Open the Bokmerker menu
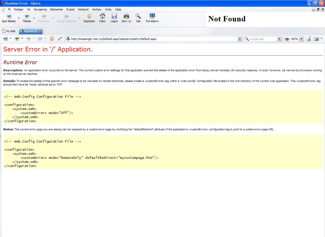 coord(56,9)
